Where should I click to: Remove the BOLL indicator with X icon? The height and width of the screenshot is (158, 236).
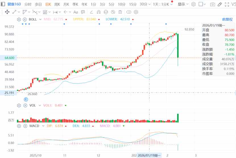[25, 19]
